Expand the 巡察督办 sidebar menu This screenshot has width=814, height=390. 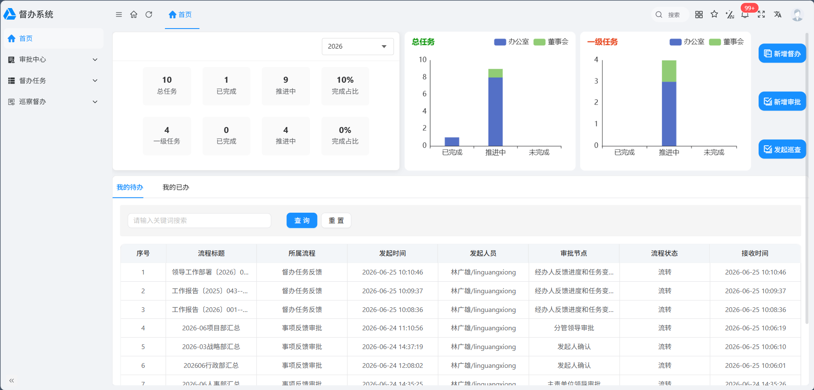click(52, 102)
